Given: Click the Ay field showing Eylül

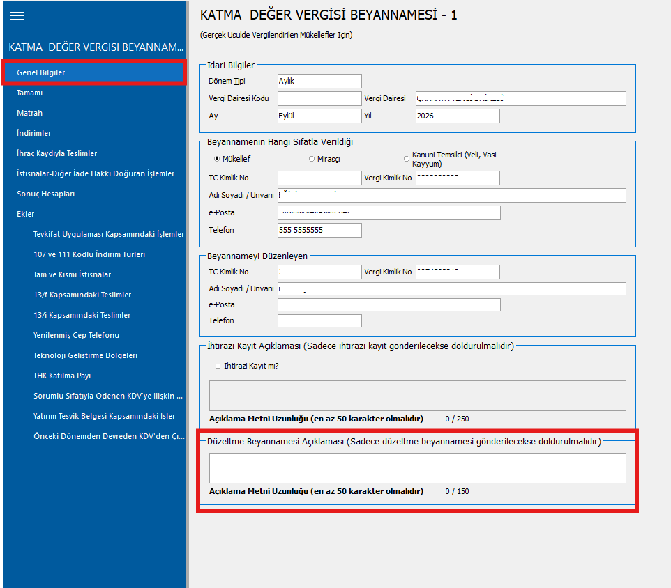Looking at the screenshot, I should pyautogui.click(x=319, y=116).
